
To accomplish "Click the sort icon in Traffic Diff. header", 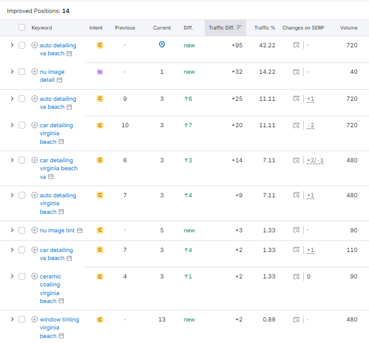I will click(x=239, y=28).
